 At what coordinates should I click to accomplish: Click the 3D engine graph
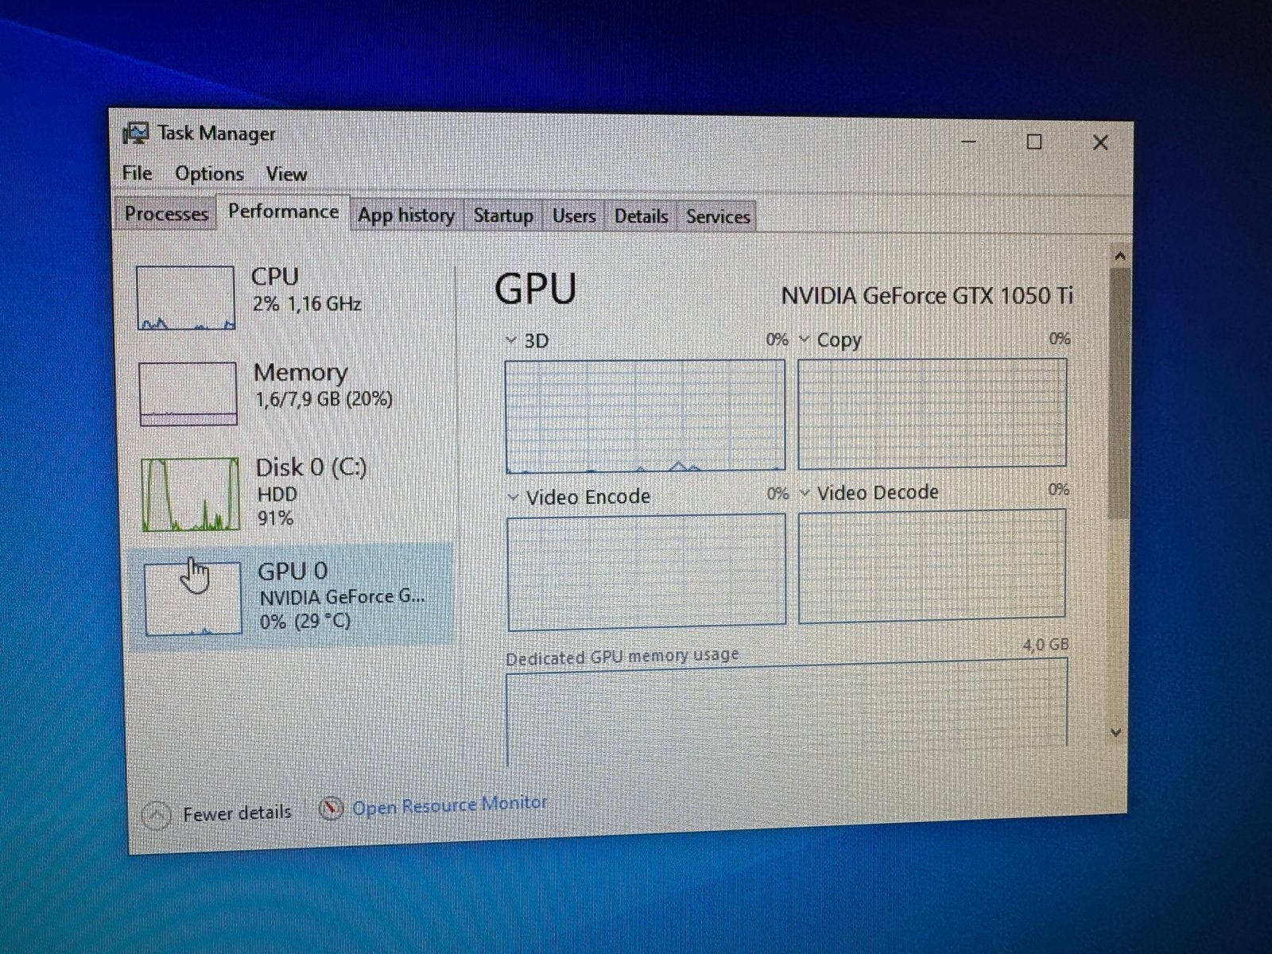(645, 415)
